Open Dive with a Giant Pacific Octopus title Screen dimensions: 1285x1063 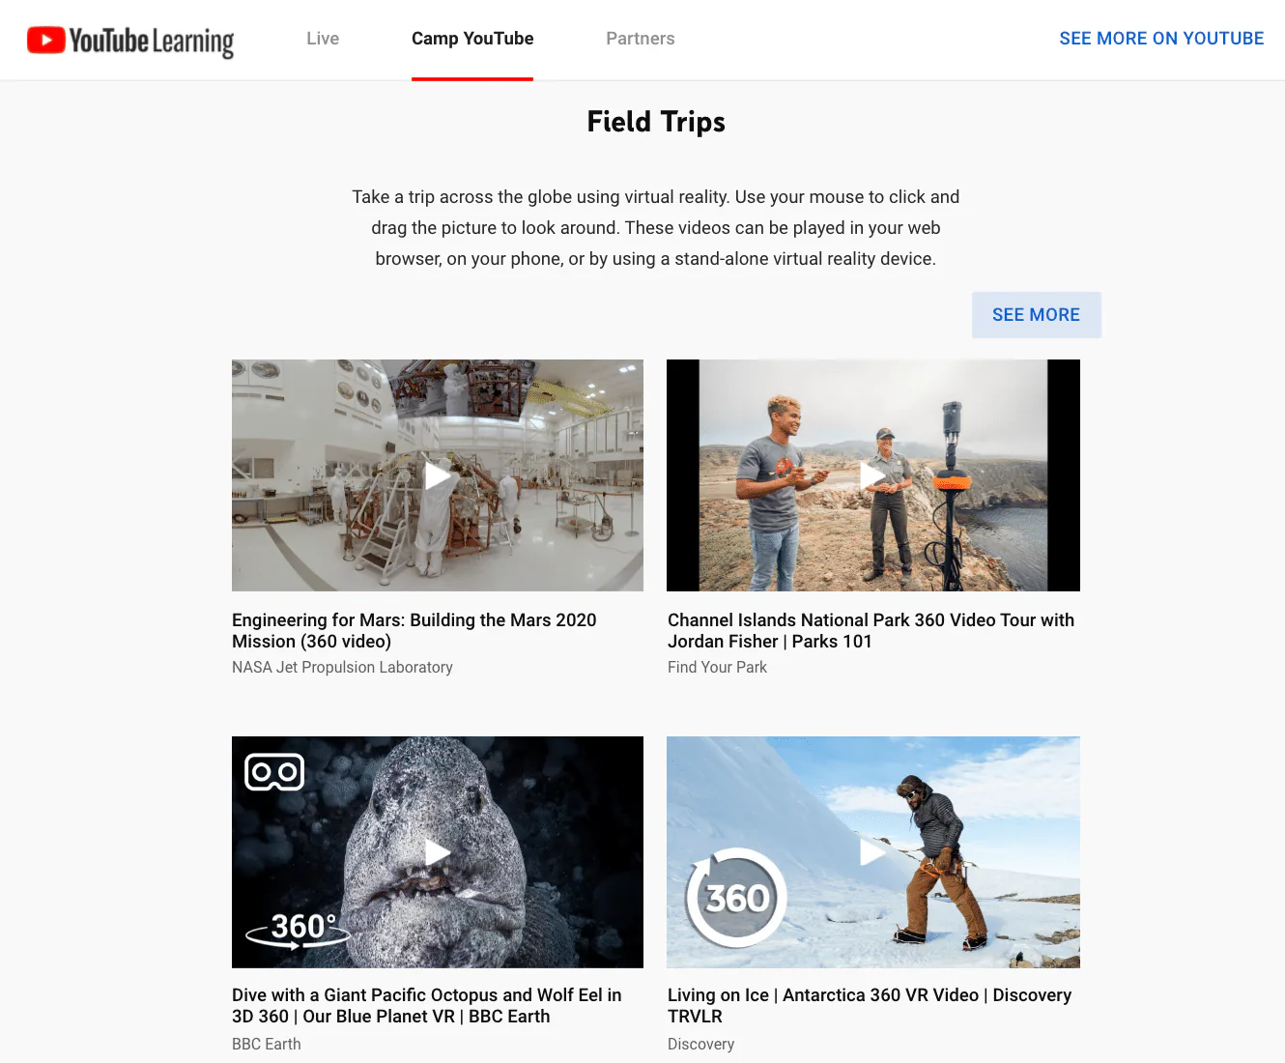coord(427,1006)
